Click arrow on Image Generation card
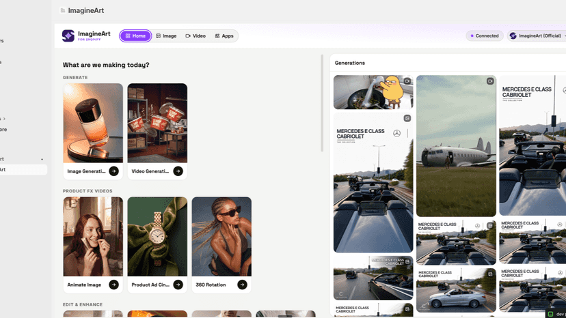Screen dimensions: 566x318 point(113,171)
